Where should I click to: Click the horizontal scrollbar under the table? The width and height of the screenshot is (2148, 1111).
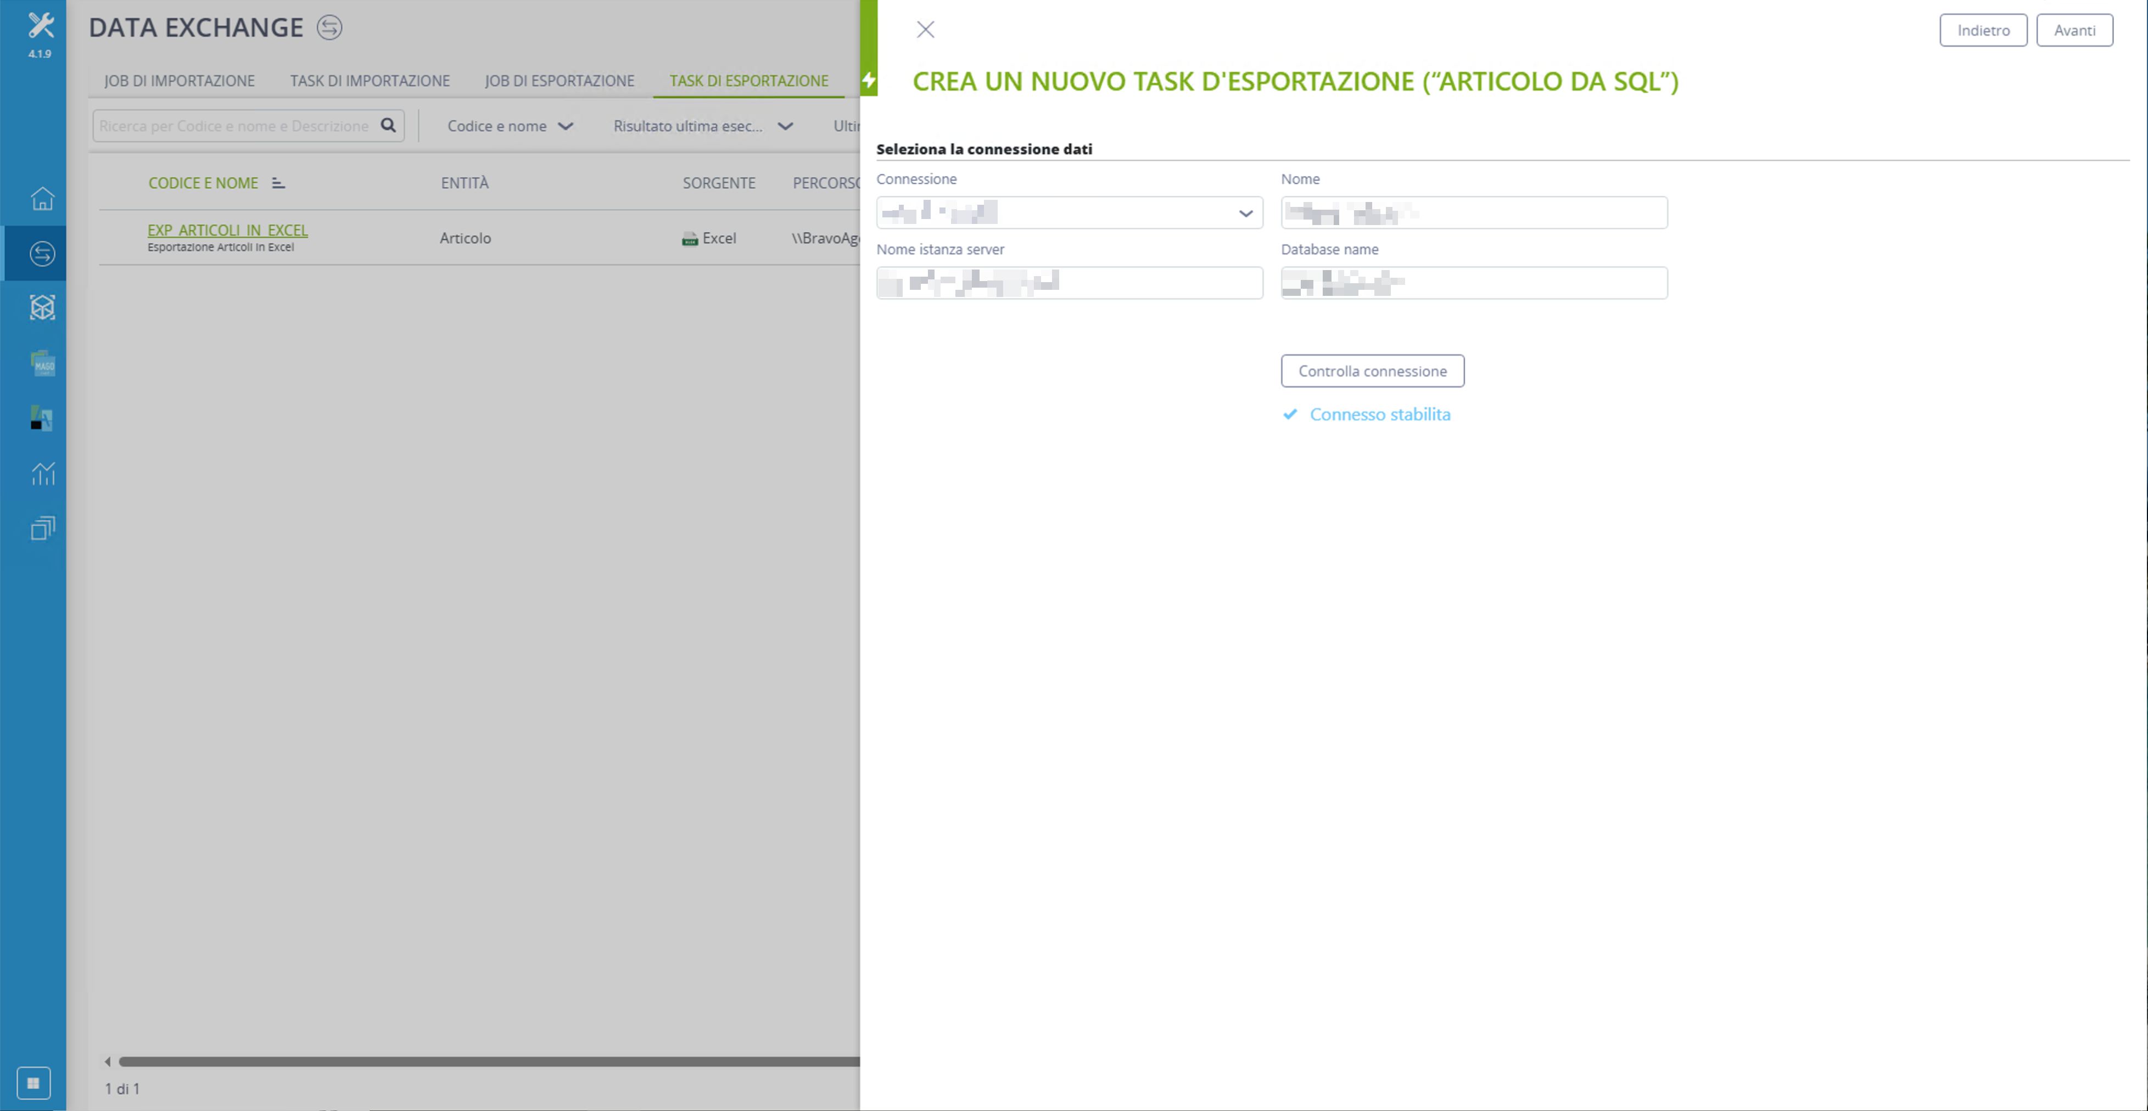(x=489, y=1061)
